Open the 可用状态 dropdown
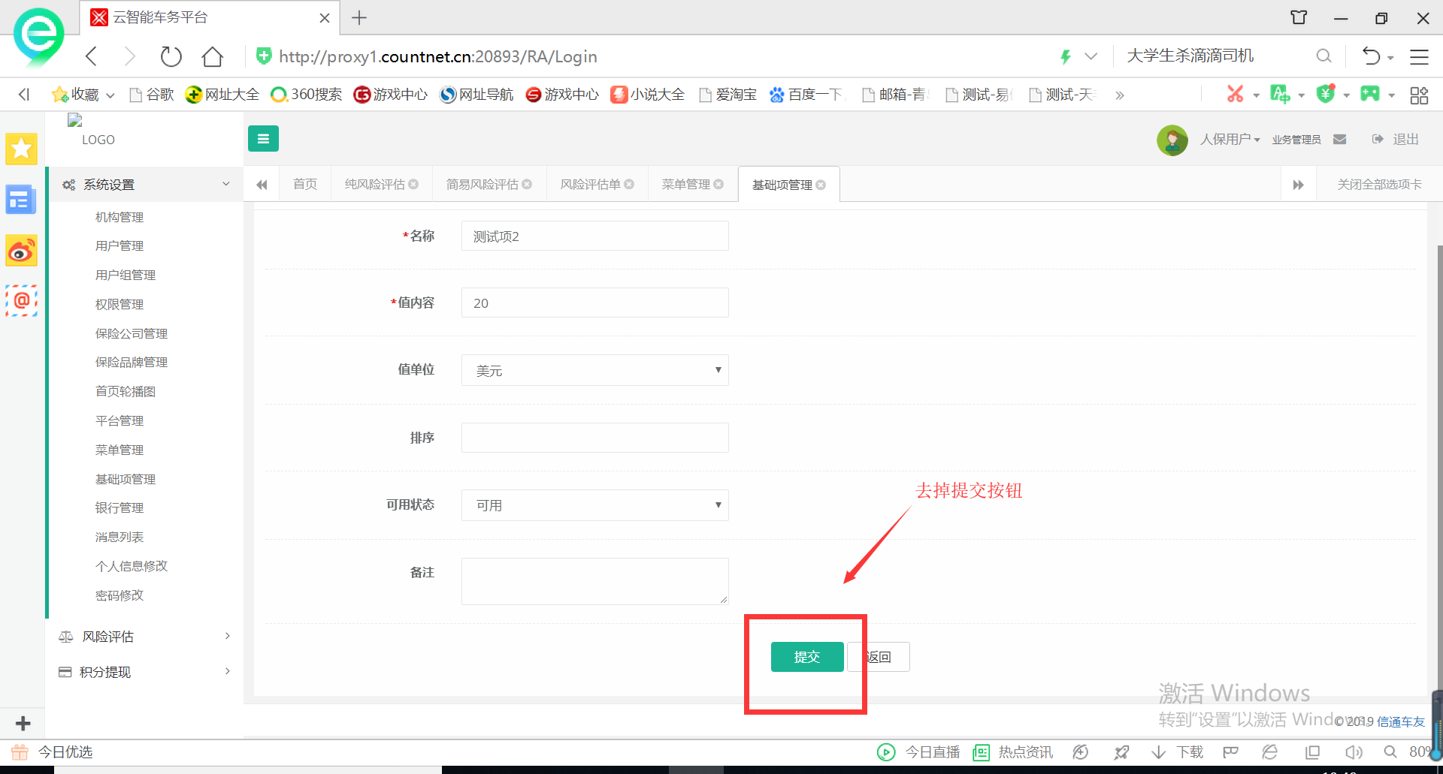Viewport: 1443px width, 774px height. 594,505
